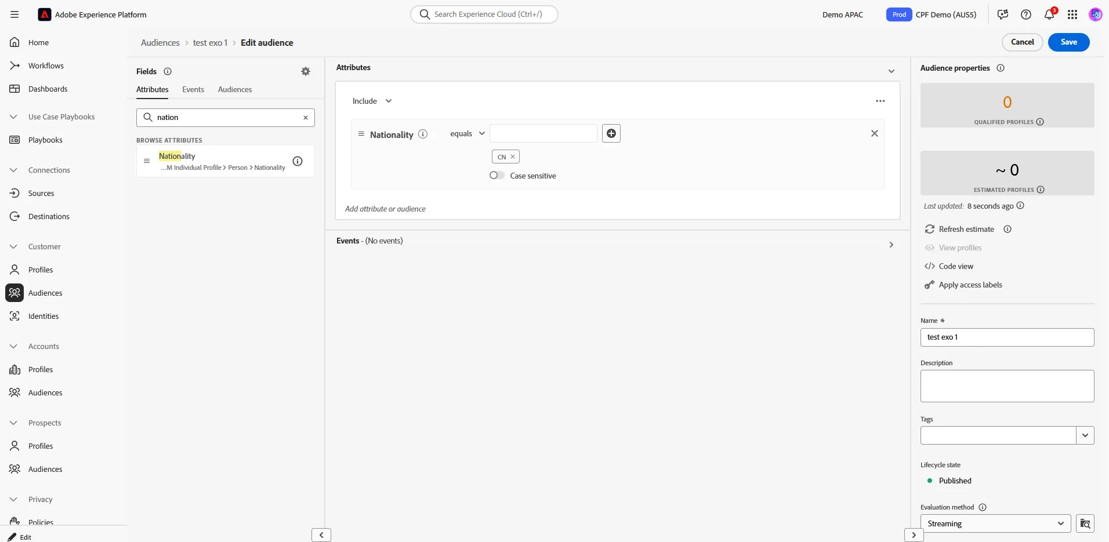Open the feedback chat icon

(1003, 14)
